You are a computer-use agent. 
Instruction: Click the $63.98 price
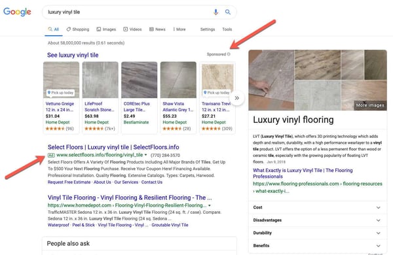pos(92,116)
